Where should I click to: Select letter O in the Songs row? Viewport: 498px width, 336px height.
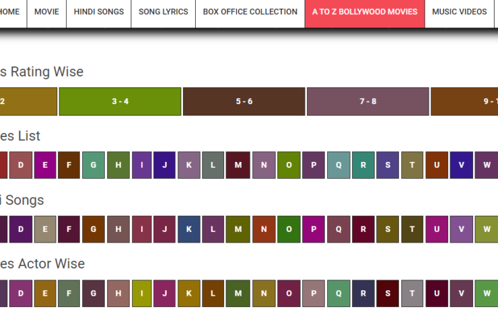289,229
